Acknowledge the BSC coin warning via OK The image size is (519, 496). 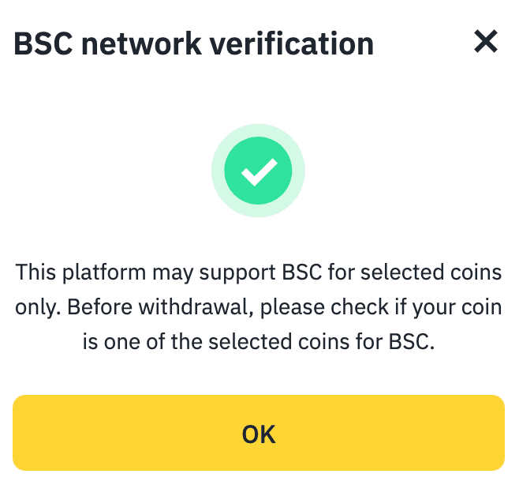(x=258, y=434)
